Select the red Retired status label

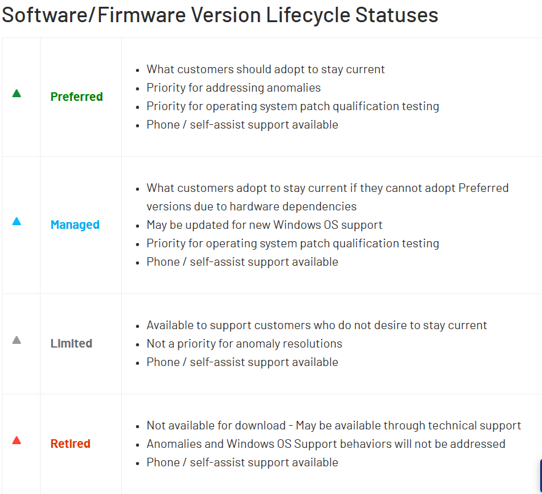tap(70, 444)
